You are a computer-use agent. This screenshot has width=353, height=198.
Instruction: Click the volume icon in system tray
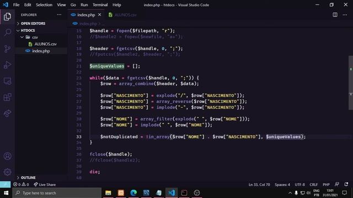pos(309,193)
